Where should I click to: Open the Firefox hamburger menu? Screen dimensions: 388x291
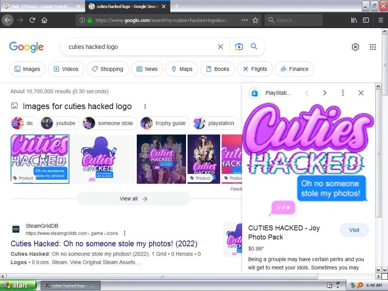pyautogui.click(x=381, y=20)
